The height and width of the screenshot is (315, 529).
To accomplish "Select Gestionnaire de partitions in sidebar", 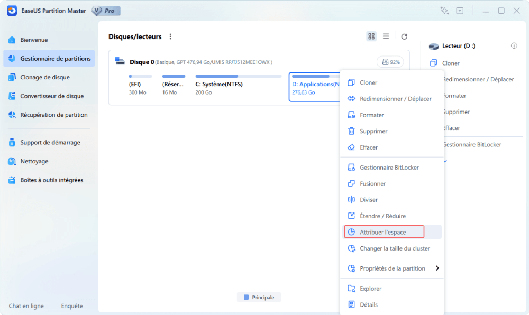I will pyautogui.click(x=49, y=59).
